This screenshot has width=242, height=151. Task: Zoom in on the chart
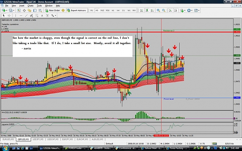coord(158,10)
